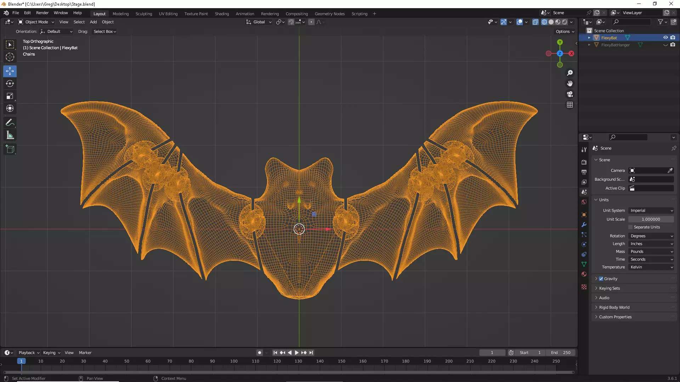Open the Render properties tab
The height and width of the screenshot is (382, 680).
pos(584,162)
